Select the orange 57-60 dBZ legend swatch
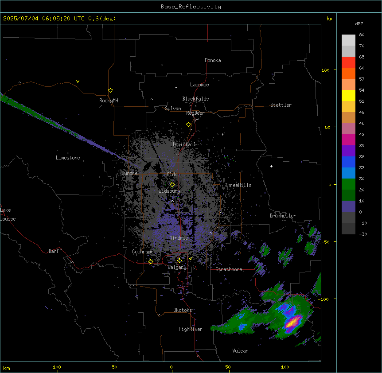 coord(348,73)
